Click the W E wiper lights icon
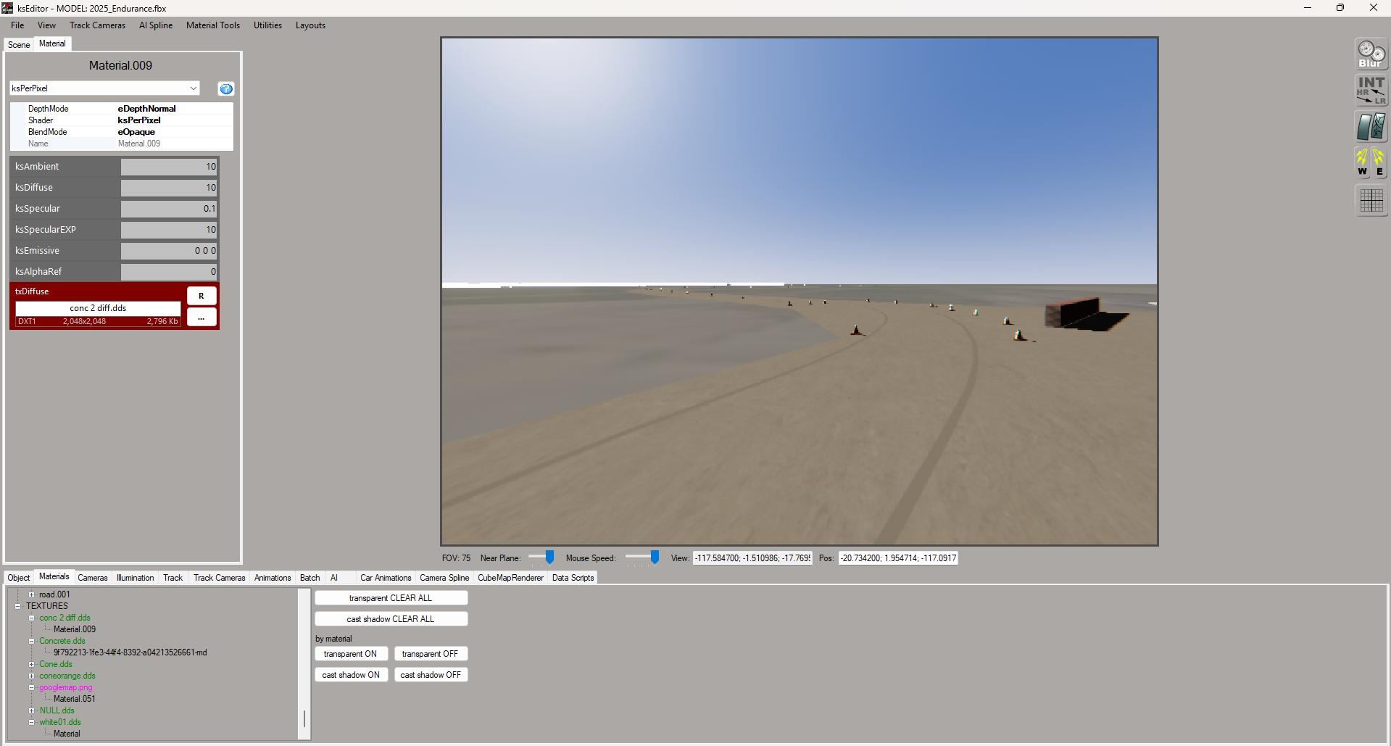This screenshot has width=1391, height=746. pyautogui.click(x=1371, y=163)
